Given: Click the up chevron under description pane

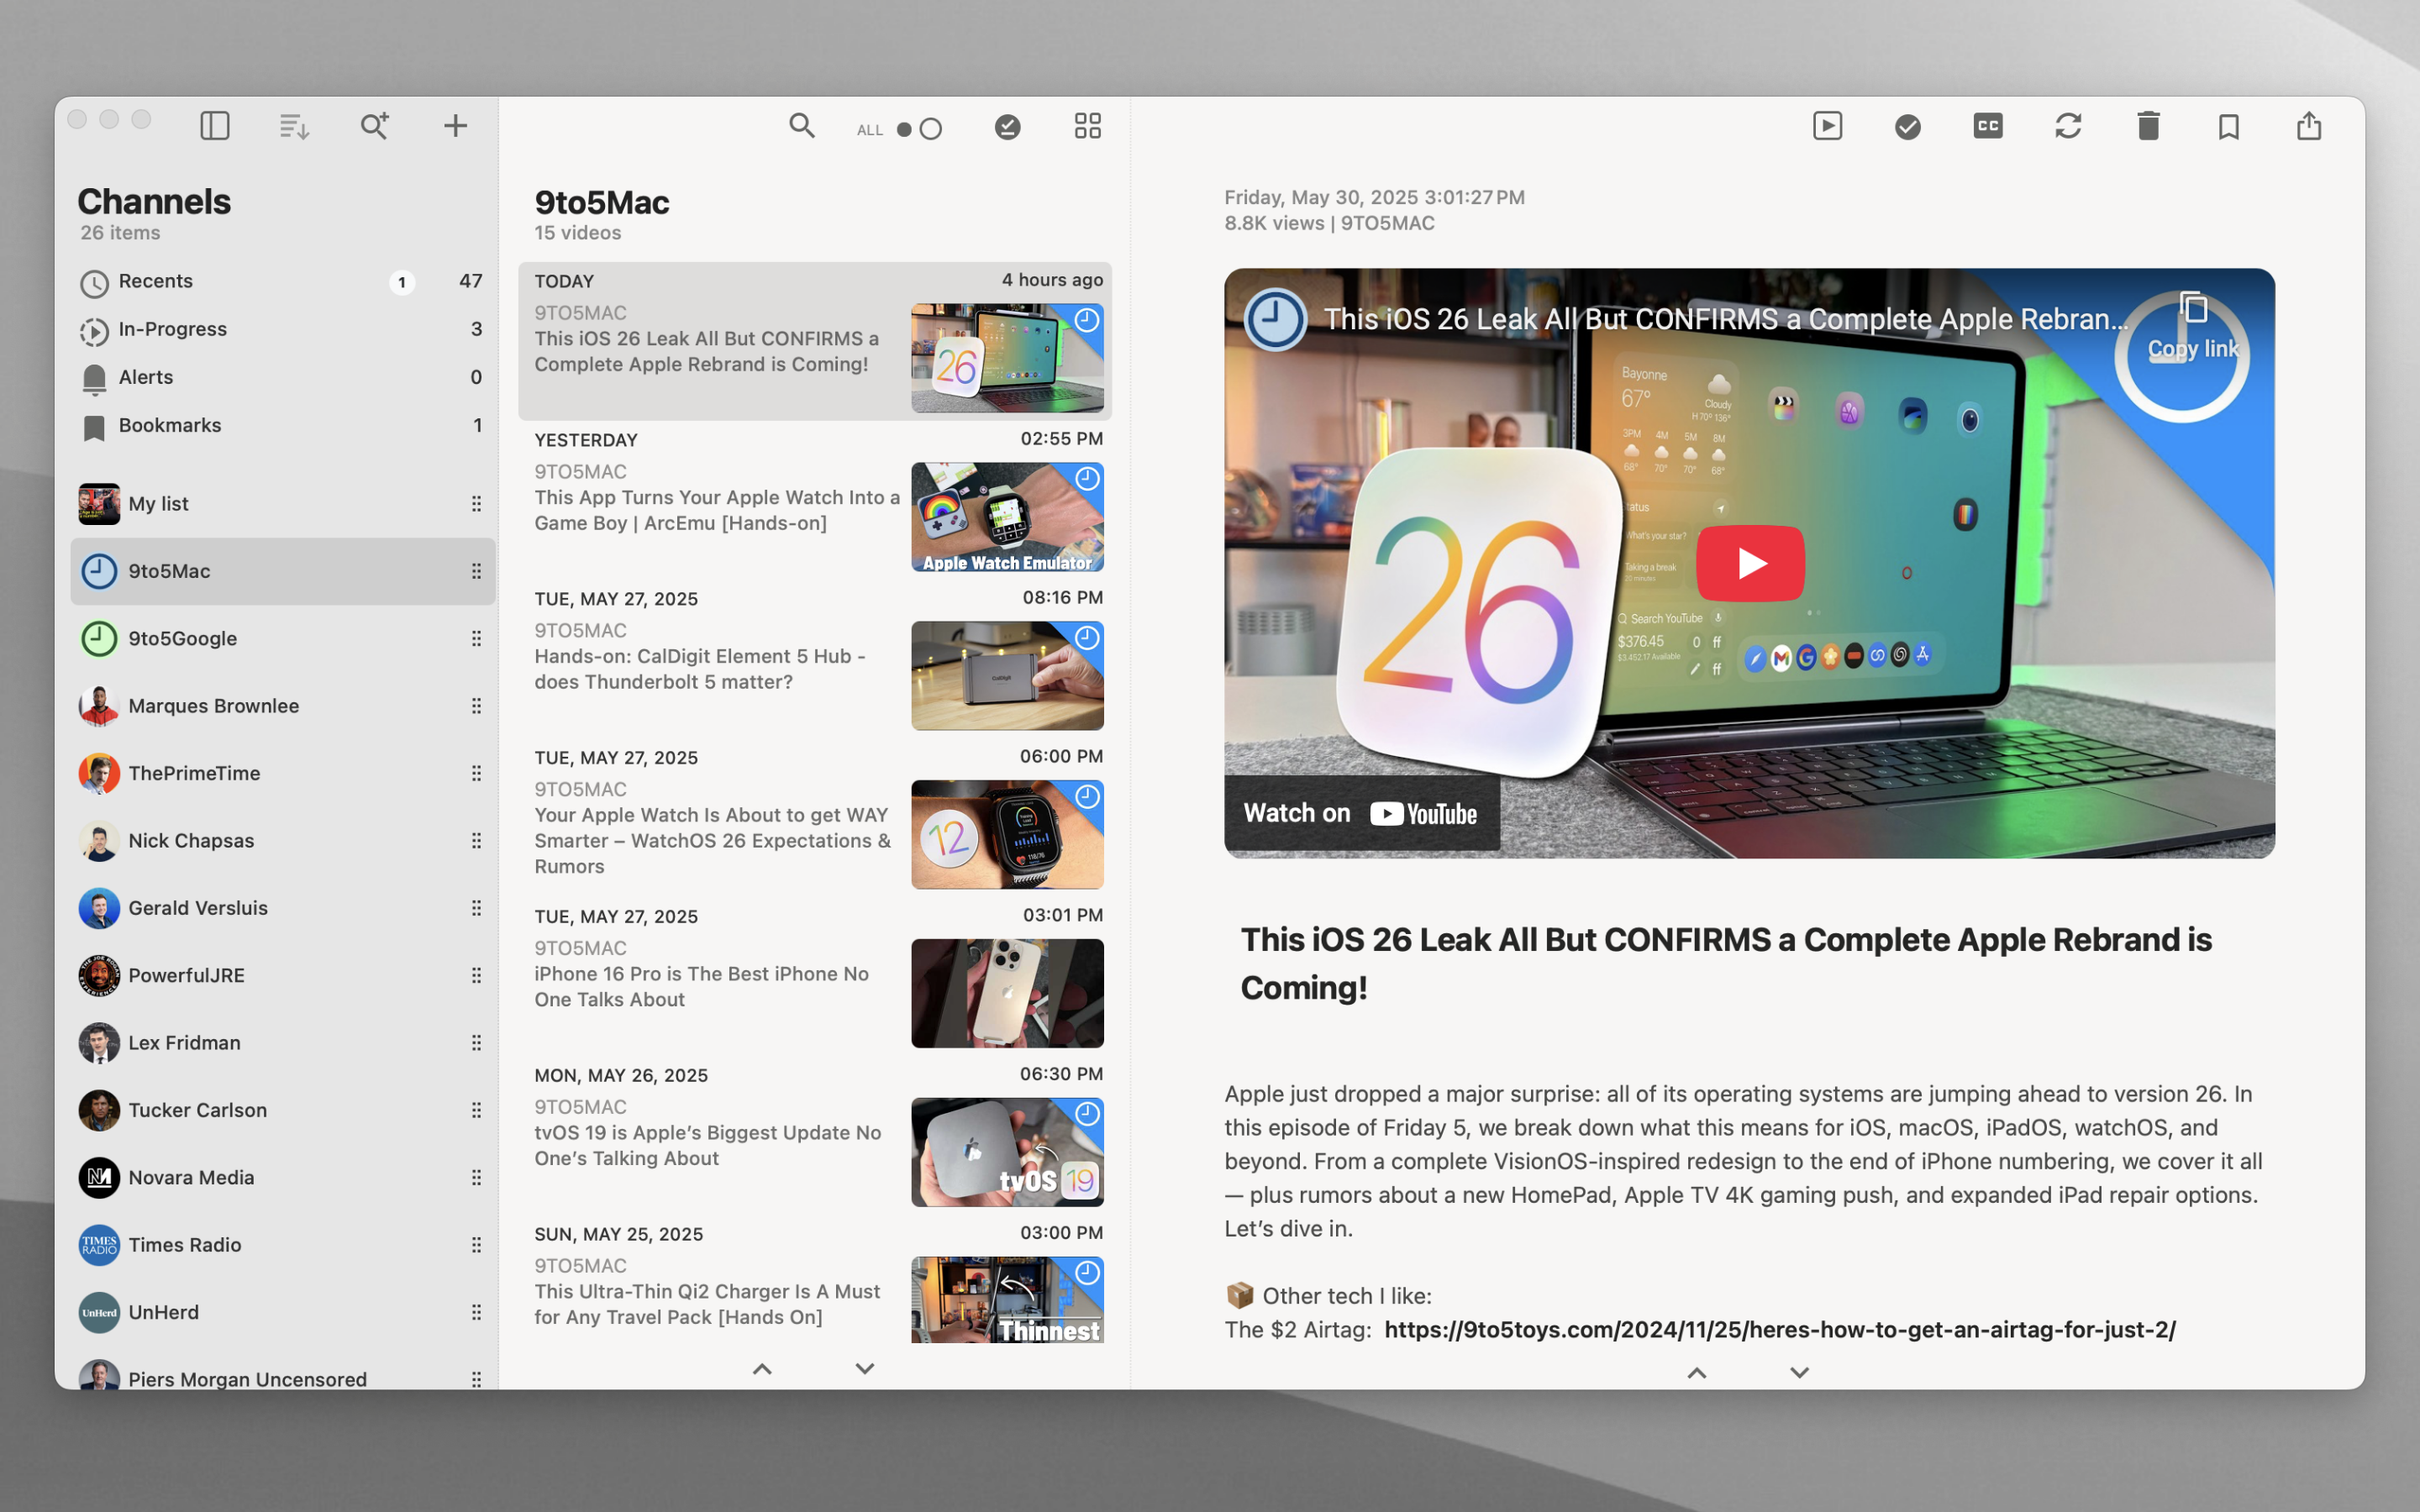Looking at the screenshot, I should (1697, 1373).
